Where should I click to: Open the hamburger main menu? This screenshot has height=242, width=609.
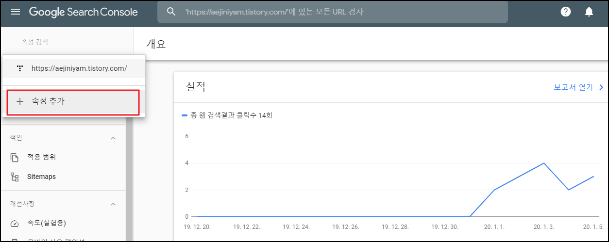tap(16, 12)
